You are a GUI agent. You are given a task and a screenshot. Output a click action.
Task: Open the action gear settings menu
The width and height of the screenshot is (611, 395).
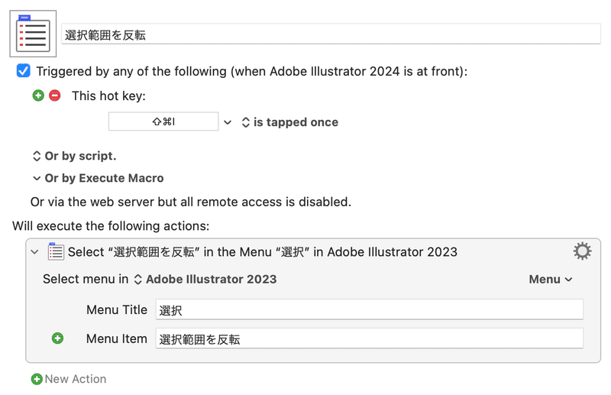tap(582, 251)
